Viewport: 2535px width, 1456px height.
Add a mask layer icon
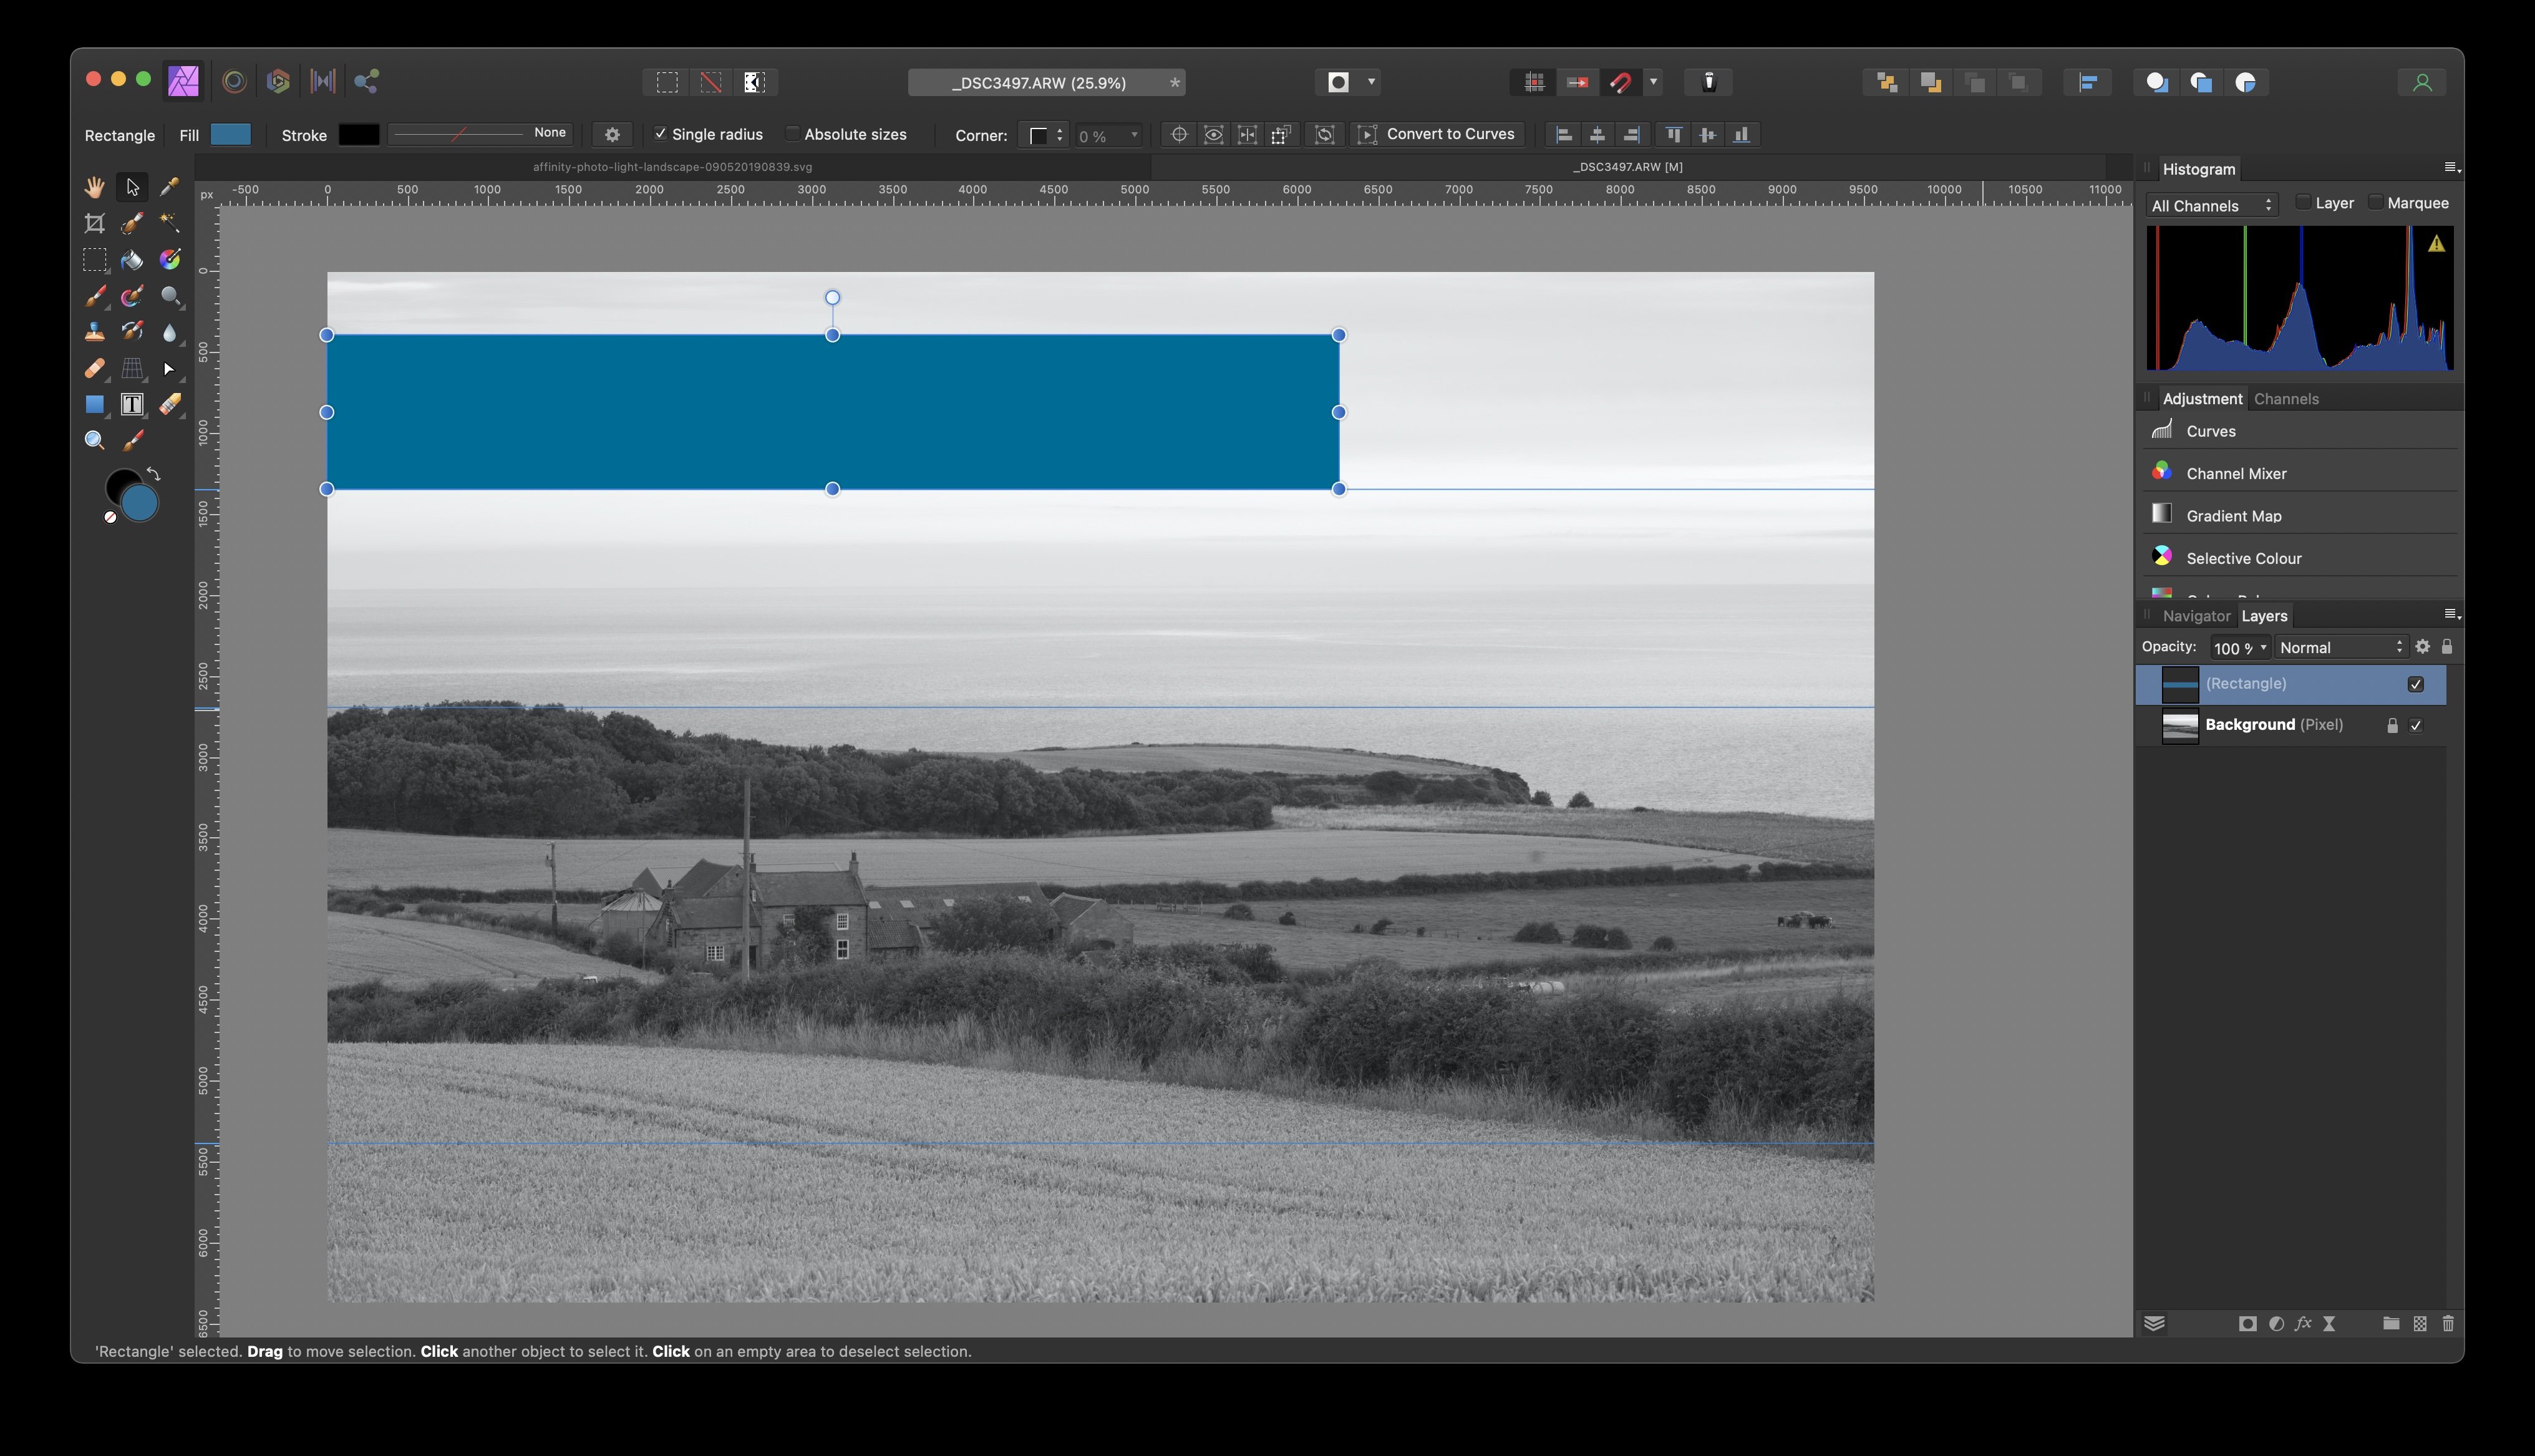pyautogui.click(x=2247, y=1323)
